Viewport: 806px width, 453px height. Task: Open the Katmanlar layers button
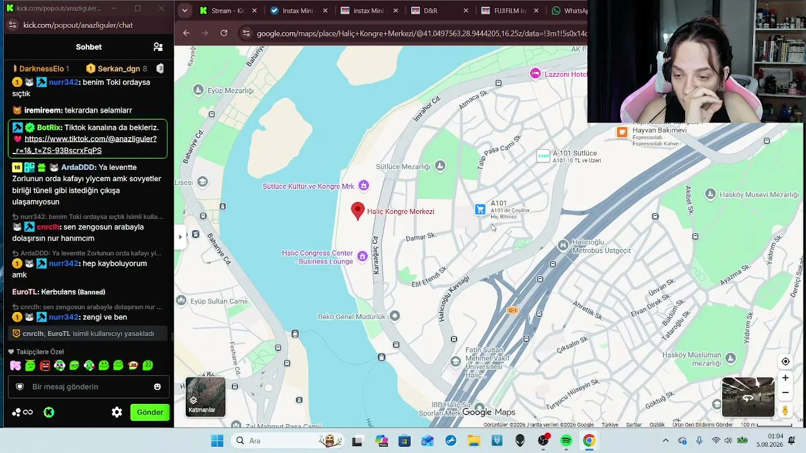point(205,397)
